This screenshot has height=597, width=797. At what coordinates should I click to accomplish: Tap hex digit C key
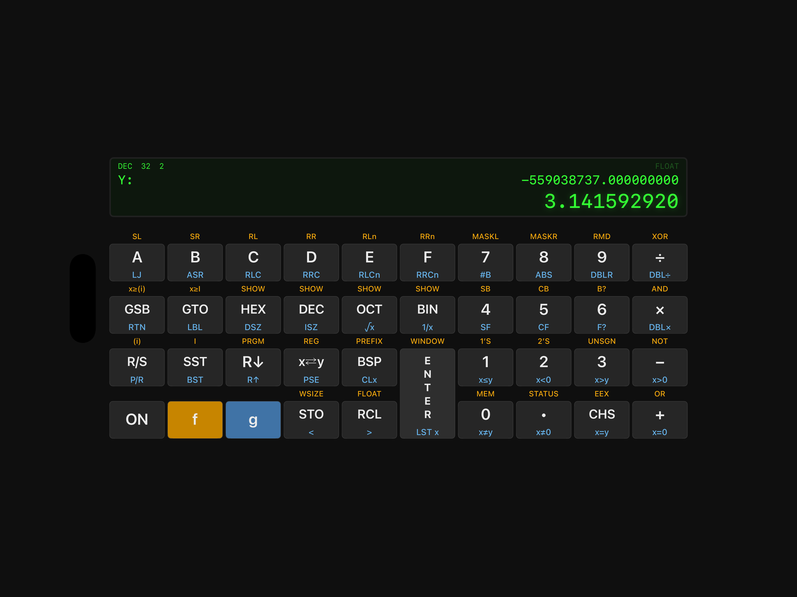253,262
